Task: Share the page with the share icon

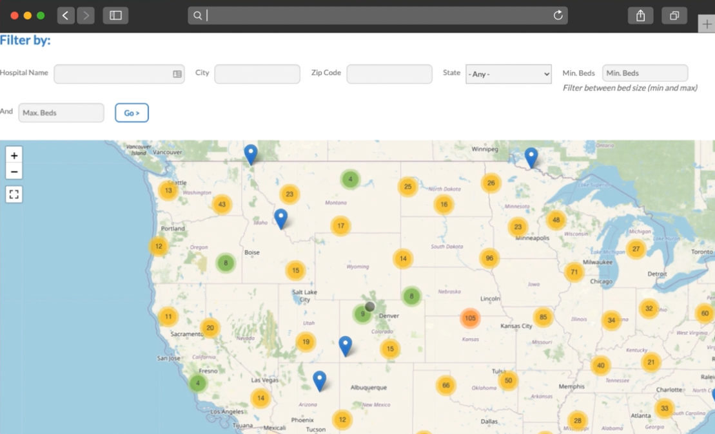Action: (640, 15)
